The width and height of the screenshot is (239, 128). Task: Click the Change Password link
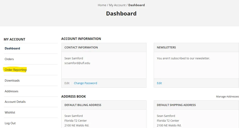[x=85, y=83]
